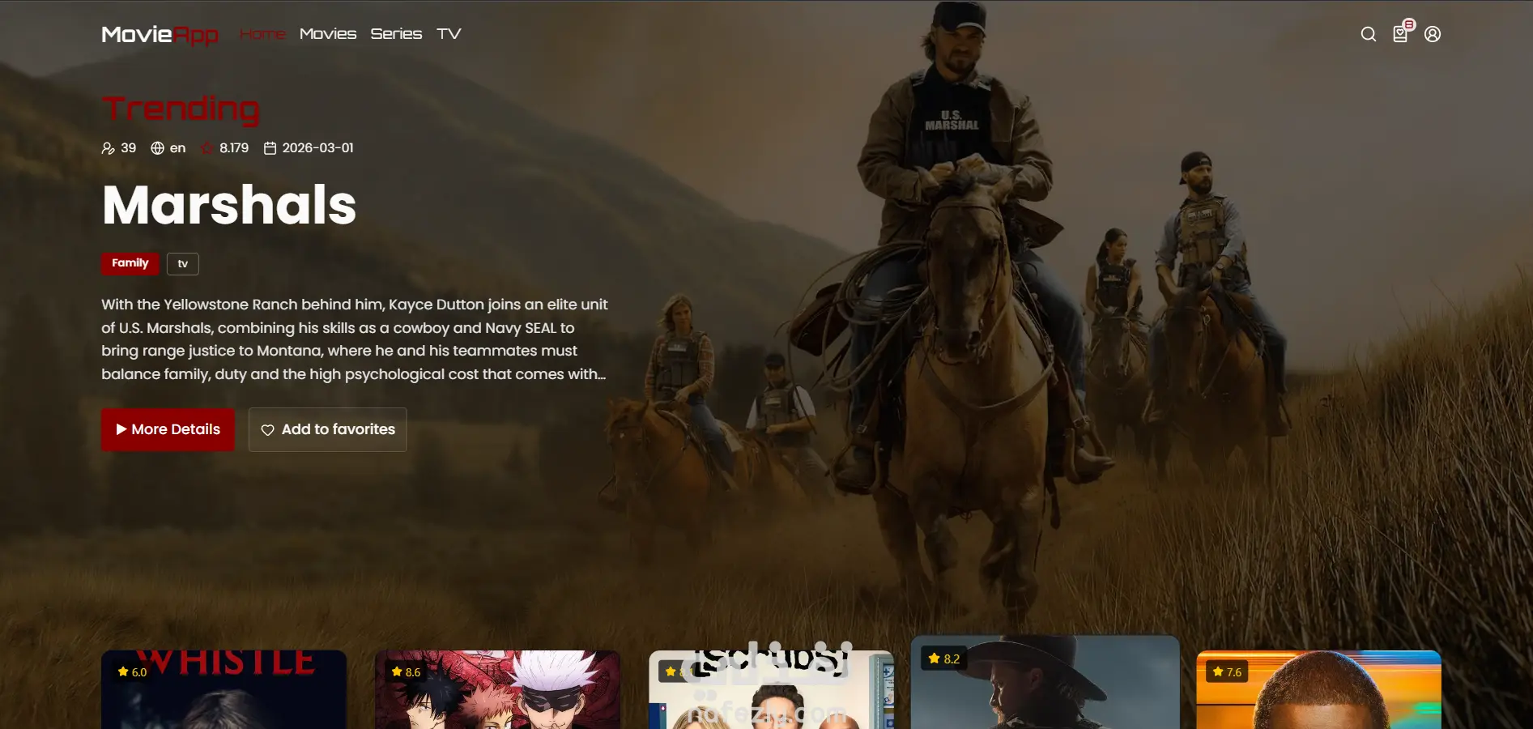Image resolution: width=1533 pixels, height=729 pixels.
Task: Click the play triangle icon in More Details
Action: pos(121,429)
